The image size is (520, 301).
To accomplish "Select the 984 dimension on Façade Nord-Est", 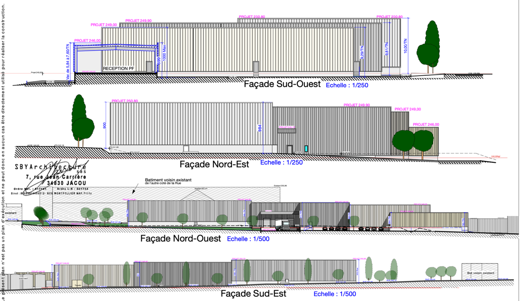I will pos(260,128).
